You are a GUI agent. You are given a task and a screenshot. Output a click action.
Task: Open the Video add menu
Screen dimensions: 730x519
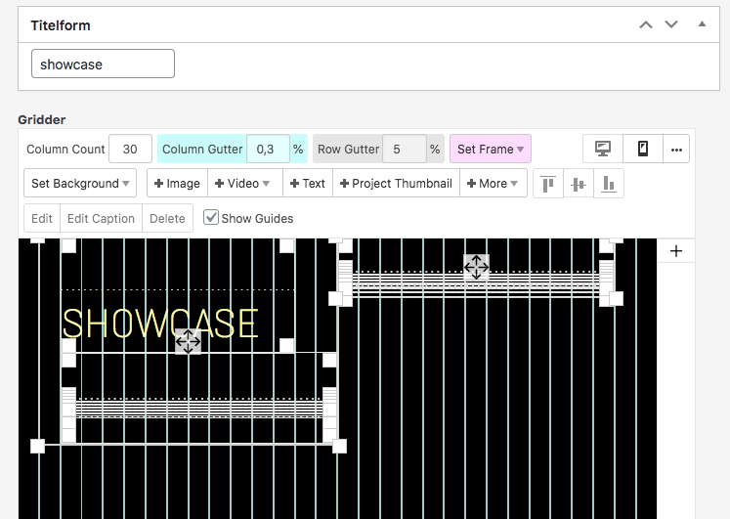pyautogui.click(x=241, y=183)
